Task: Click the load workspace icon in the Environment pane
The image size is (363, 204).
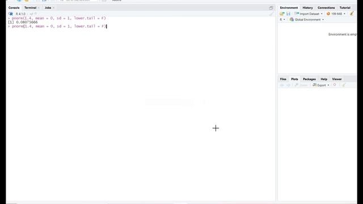Action: pyautogui.click(x=282, y=14)
